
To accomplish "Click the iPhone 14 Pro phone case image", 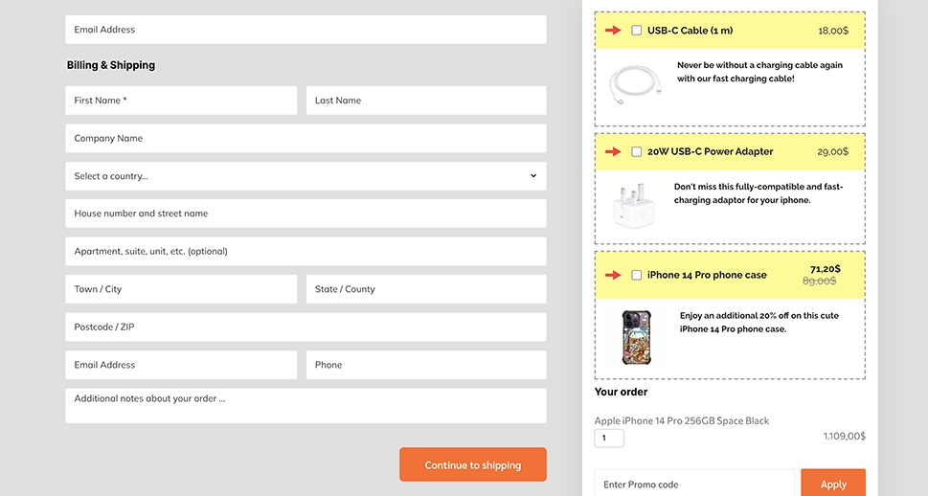I will tap(637, 337).
